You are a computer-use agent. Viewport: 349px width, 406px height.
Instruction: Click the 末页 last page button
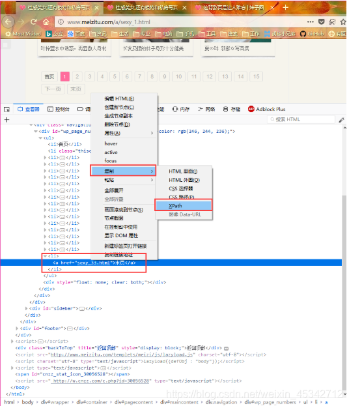coord(76,89)
